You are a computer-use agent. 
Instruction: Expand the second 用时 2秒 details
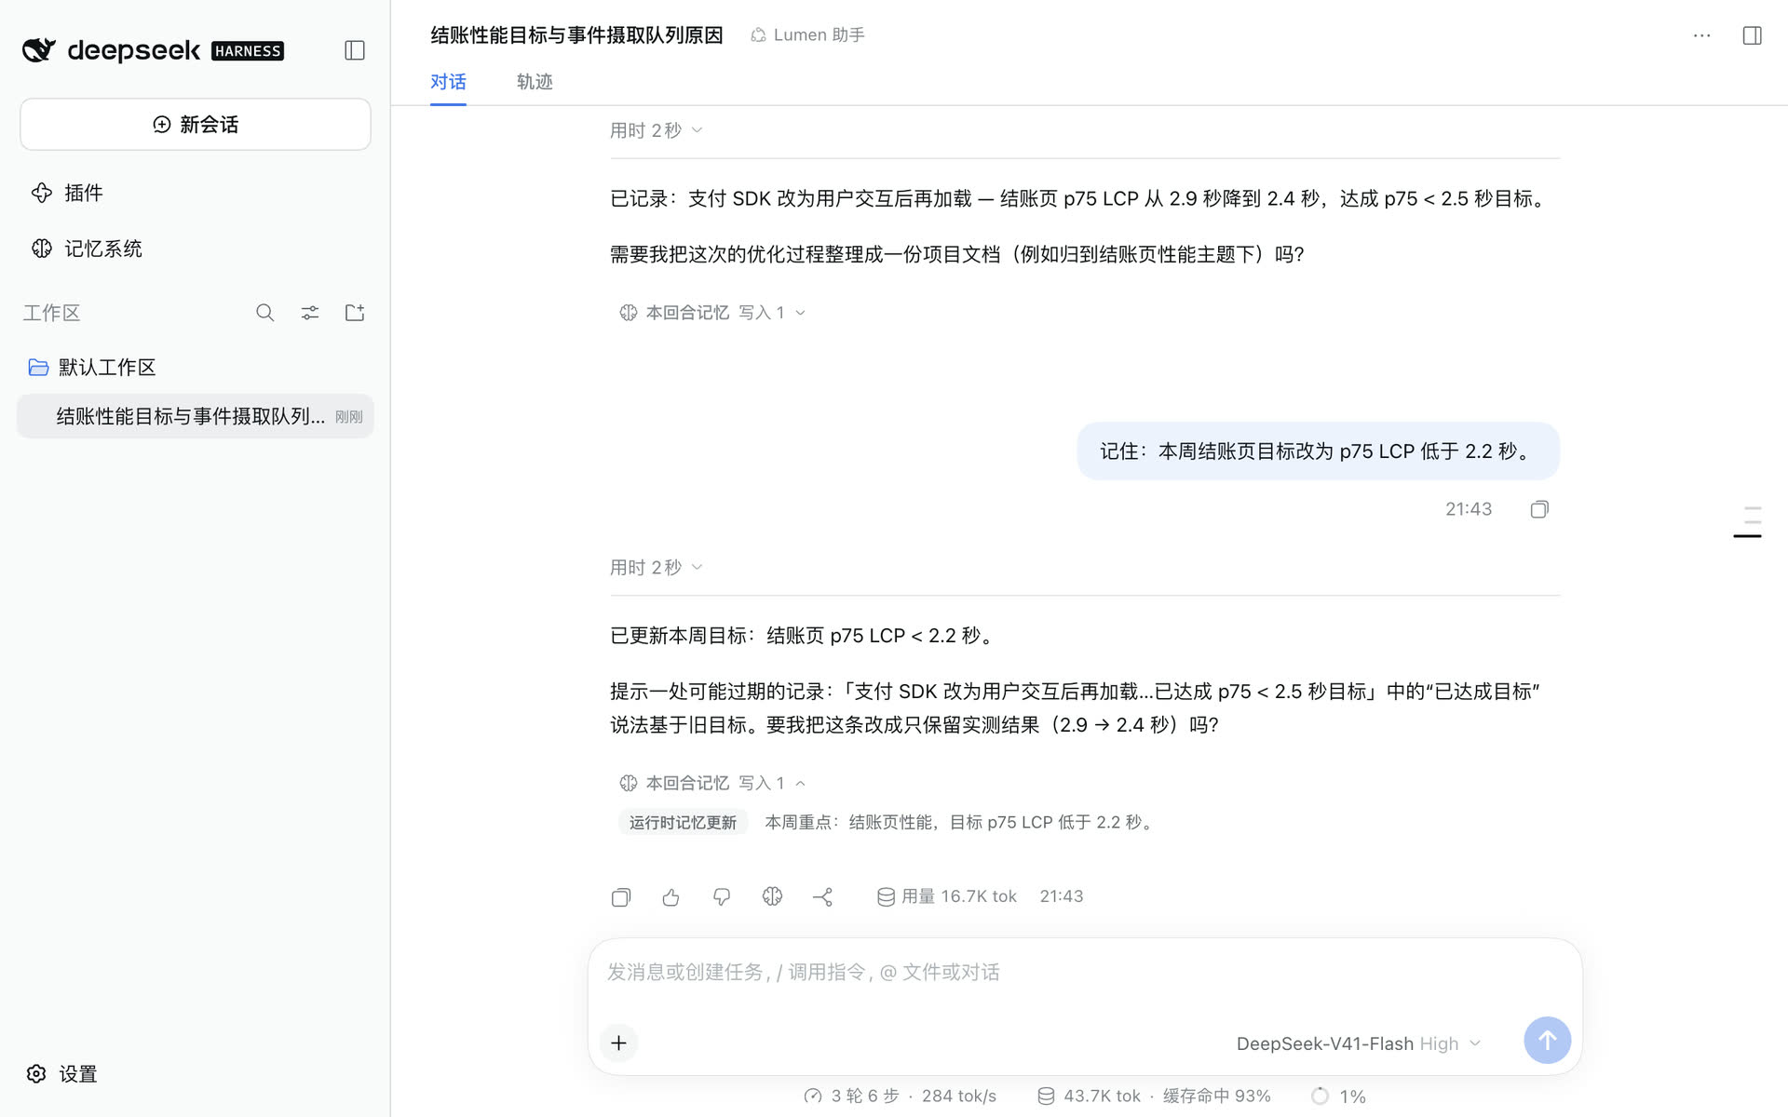click(x=656, y=568)
